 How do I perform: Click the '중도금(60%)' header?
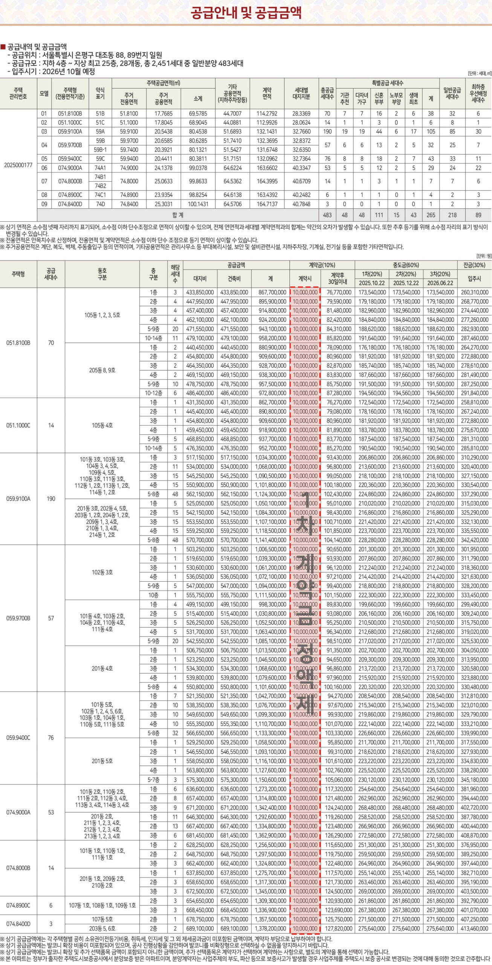[406, 265]
